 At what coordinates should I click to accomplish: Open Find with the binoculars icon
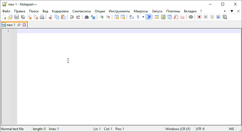click(x=86, y=17)
